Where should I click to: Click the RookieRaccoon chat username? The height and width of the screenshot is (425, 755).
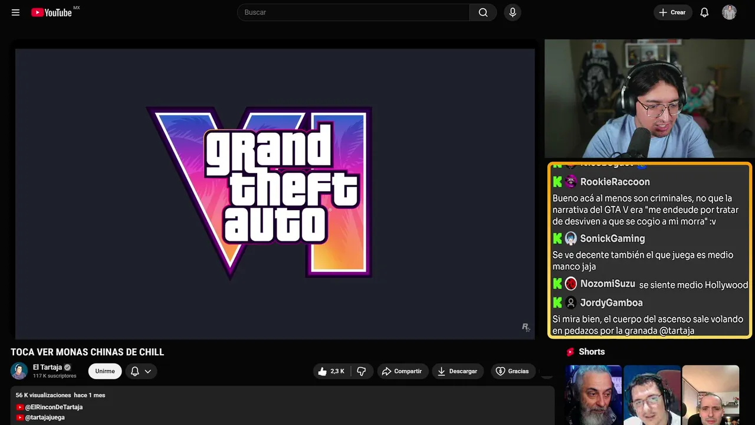click(615, 182)
